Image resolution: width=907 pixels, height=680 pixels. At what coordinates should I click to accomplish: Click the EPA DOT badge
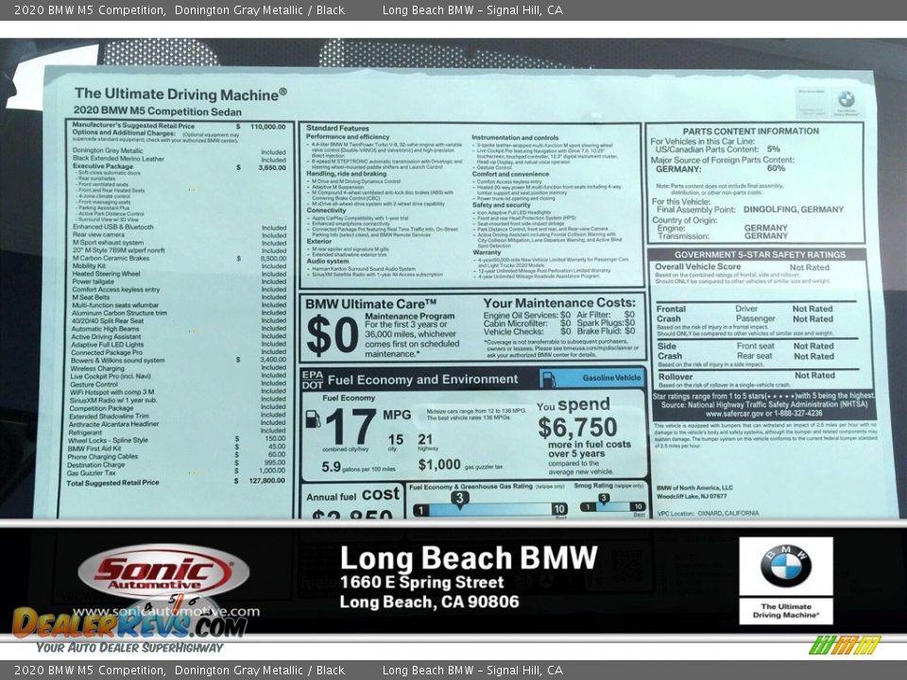(x=312, y=379)
